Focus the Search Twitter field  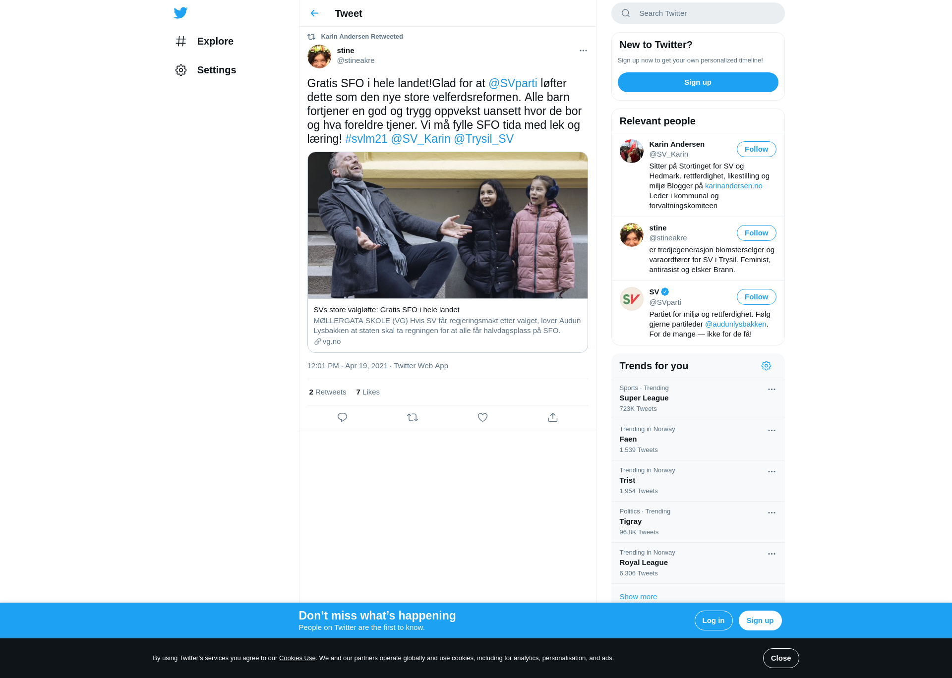(x=698, y=13)
